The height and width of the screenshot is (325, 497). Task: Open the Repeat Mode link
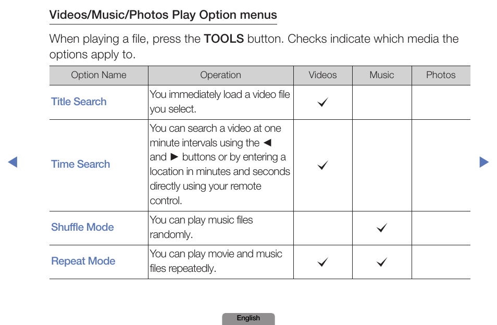[x=83, y=261]
